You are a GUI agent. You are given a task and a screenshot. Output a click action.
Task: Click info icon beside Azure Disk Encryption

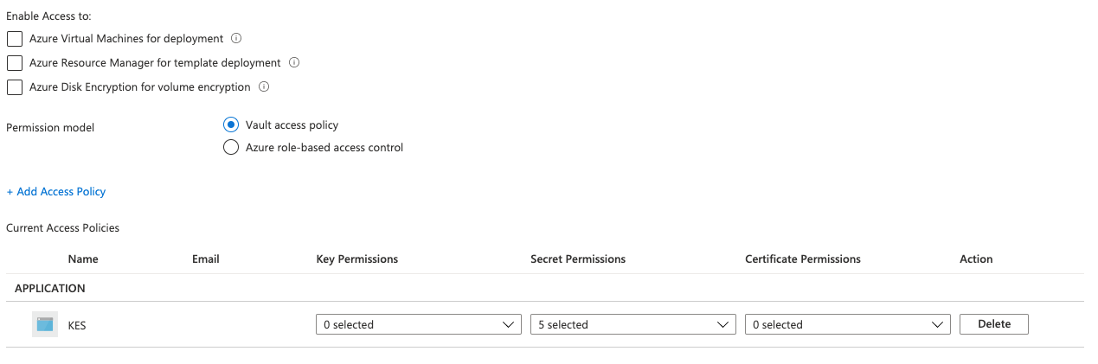click(264, 87)
